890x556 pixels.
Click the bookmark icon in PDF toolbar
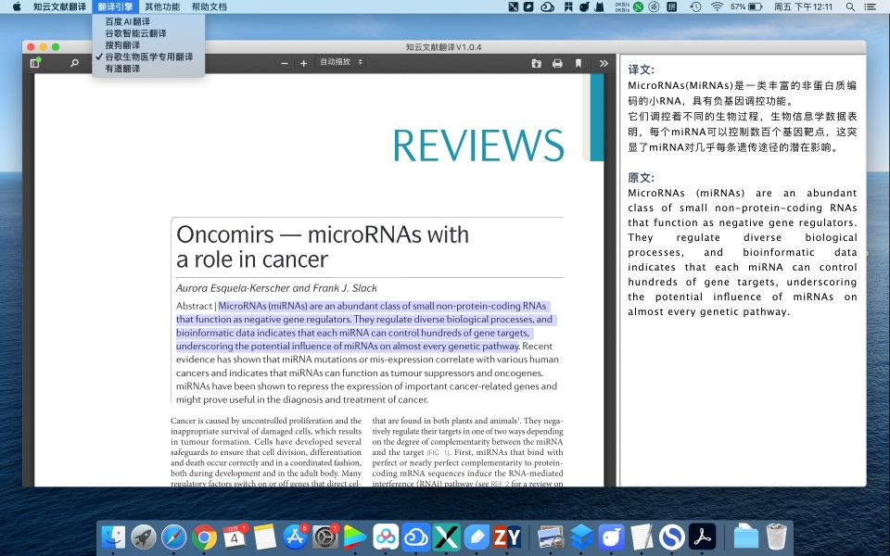coord(578,64)
